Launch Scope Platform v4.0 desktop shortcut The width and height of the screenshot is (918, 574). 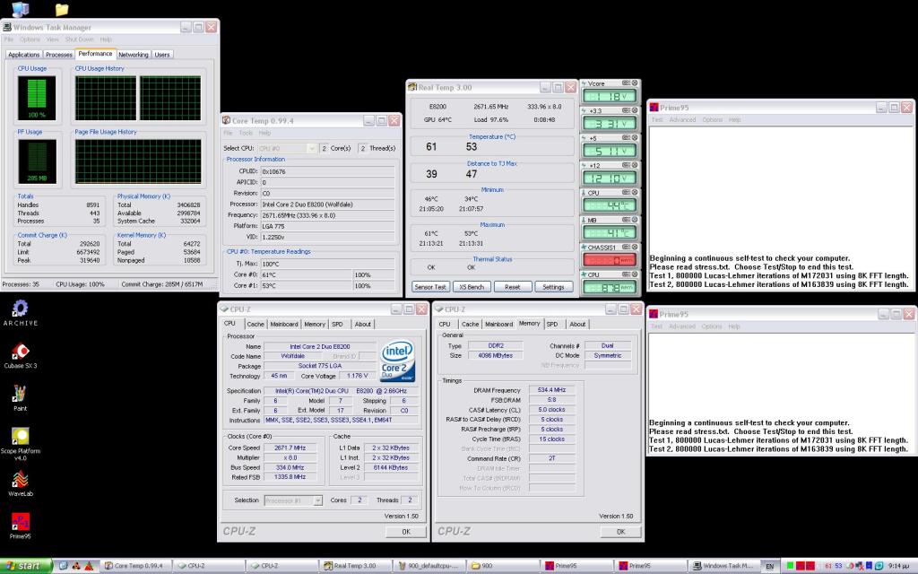[21, 444]
